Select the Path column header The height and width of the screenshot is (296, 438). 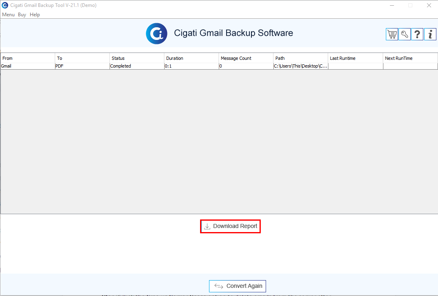click(301, 58)
